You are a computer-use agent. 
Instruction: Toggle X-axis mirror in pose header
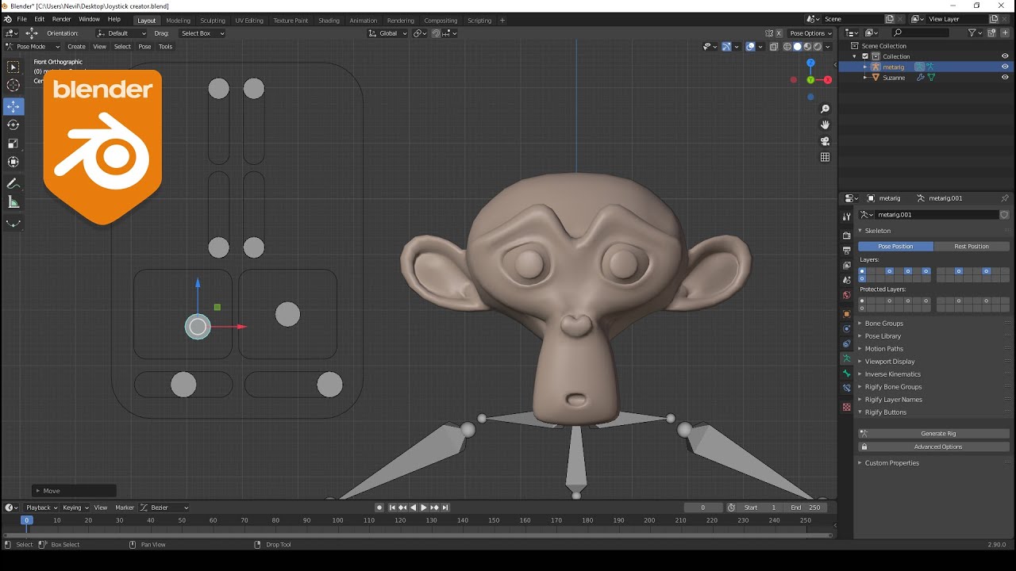(778, 33)
